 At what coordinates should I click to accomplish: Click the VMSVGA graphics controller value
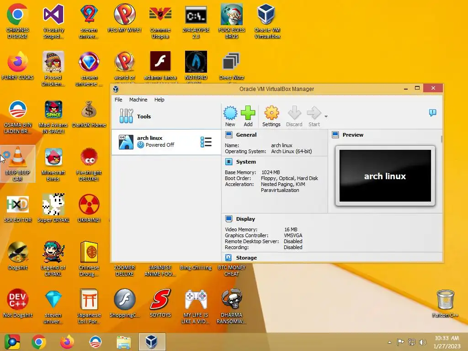click(x=293, y=235)
